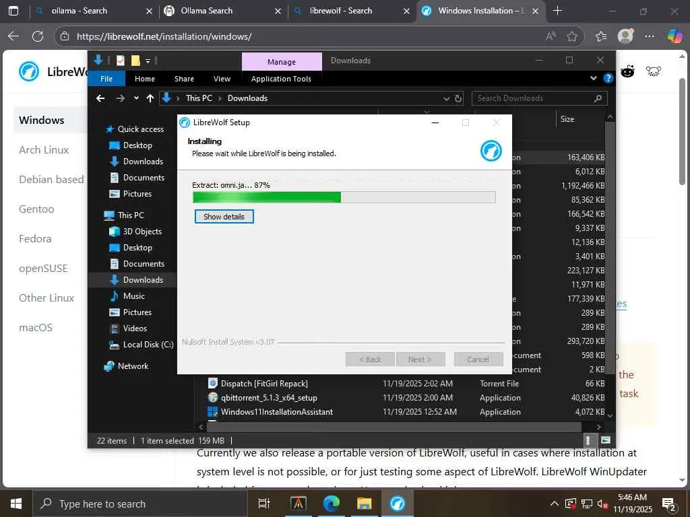Open Edge settings and more menu
Image resolution: width=690 pixels, height=517 pixels.
pyautogui.click(x=650, y=36)
